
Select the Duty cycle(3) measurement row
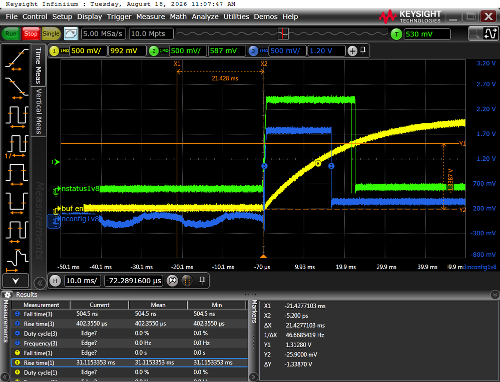(x=129, y=334)
